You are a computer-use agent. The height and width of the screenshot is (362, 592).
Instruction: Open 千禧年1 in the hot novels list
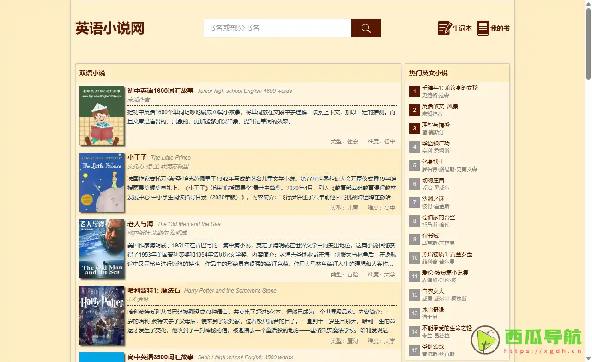coord(450,87)
